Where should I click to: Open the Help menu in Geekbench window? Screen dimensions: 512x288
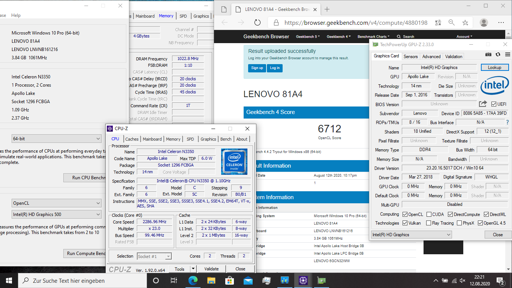(16, 15)
